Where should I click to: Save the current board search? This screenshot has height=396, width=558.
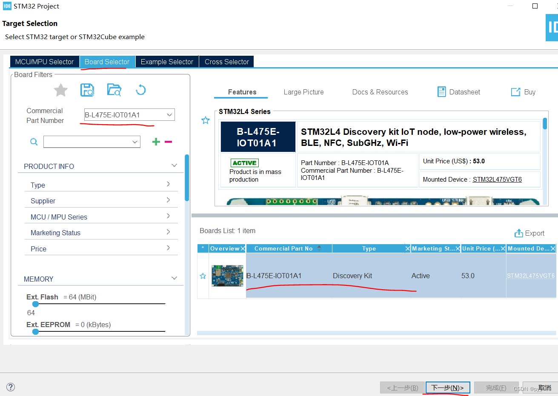tap(87, 90)
